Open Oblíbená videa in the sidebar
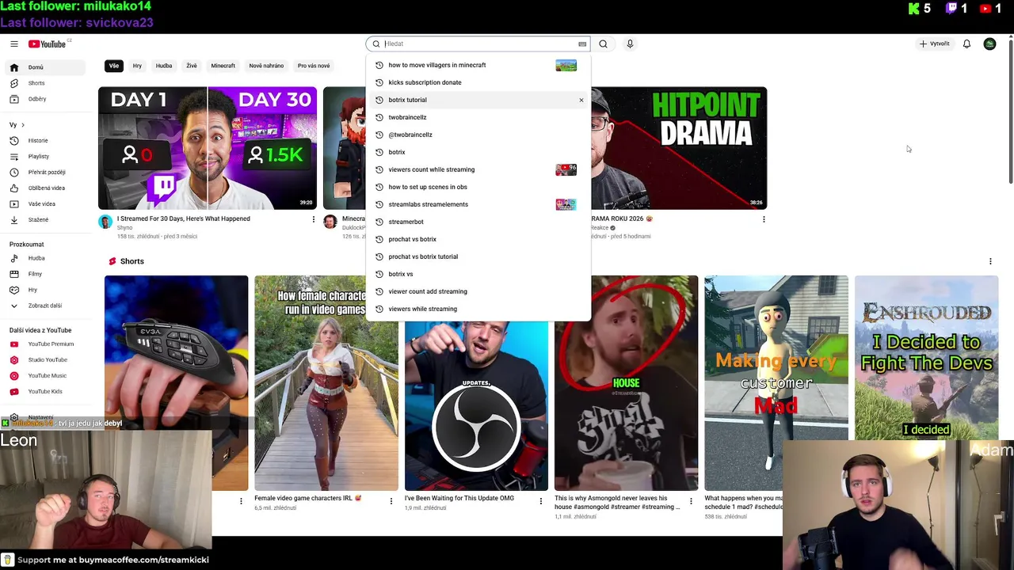The image size is (1014, 570). click(x=44, y=188)
